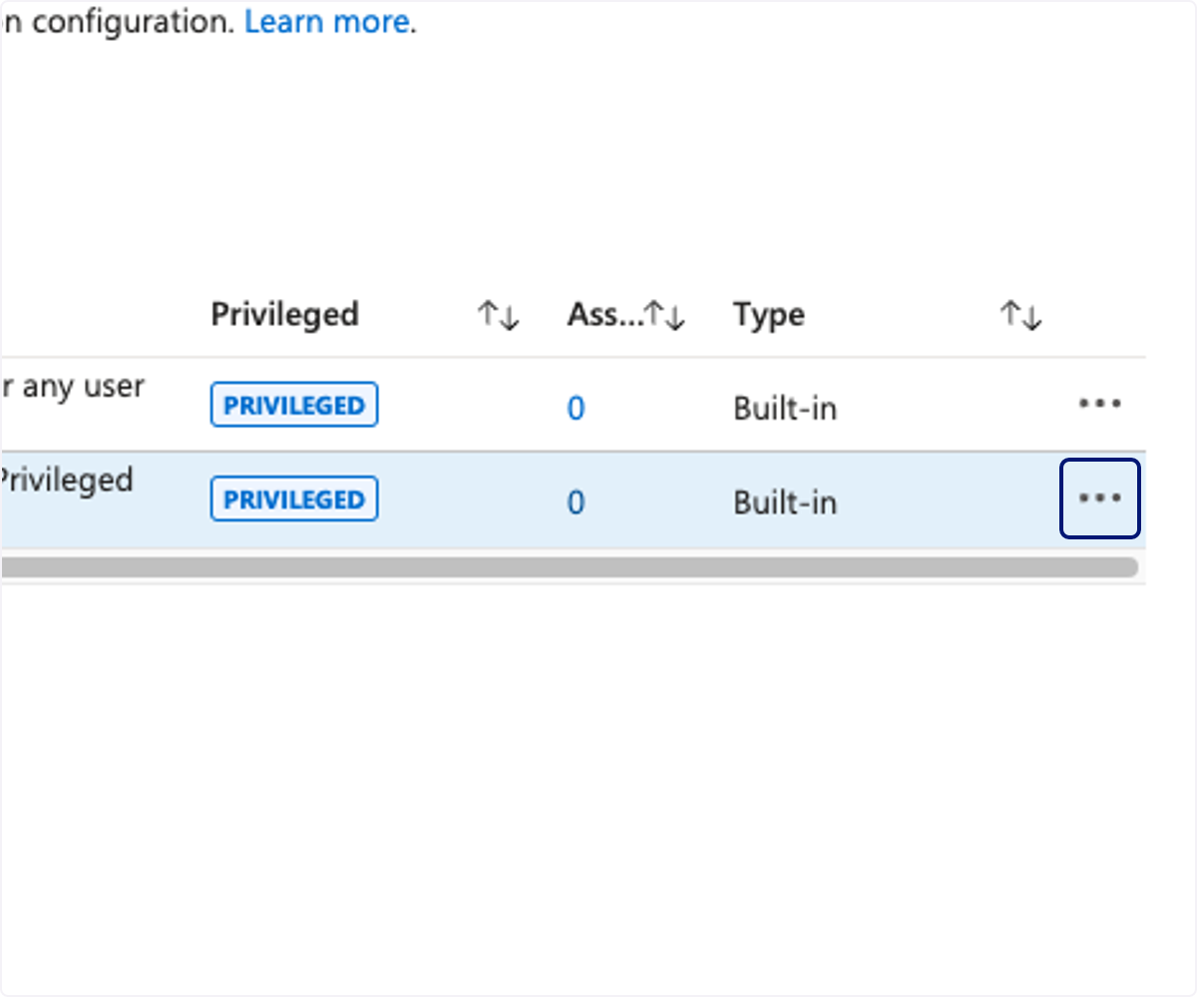Click the PRIVILEGED badge in the highlighted row

[294, 498]
